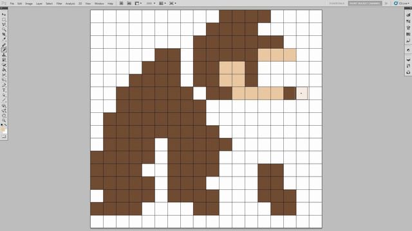Screen dimensions: 412x231
Task: Launch Bridge from the application bar
Action: 122,3
